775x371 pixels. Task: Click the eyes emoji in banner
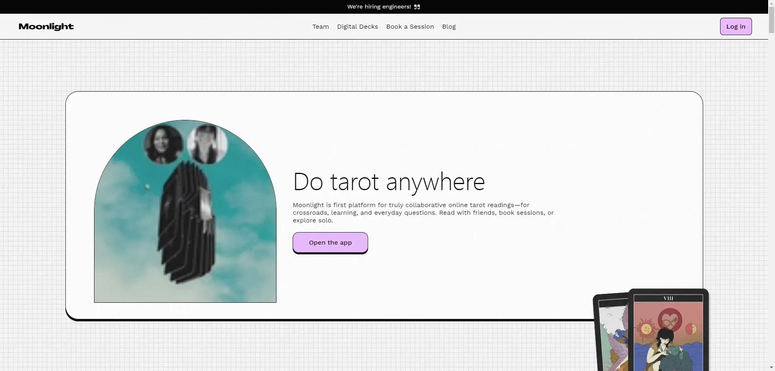[417, 7]
